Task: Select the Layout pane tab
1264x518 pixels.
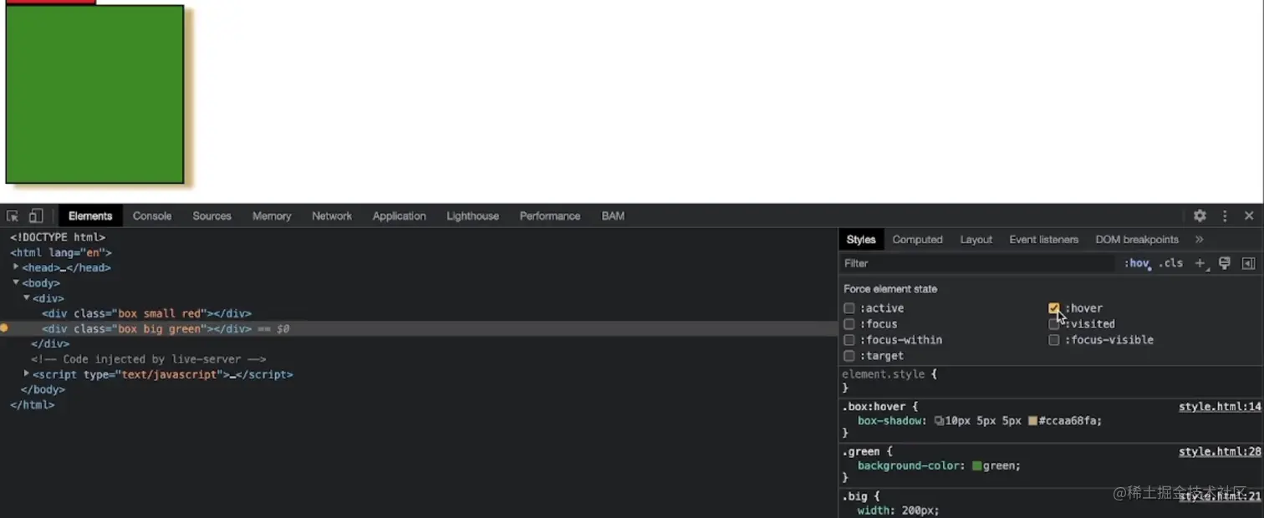Action: click(976, 239)
